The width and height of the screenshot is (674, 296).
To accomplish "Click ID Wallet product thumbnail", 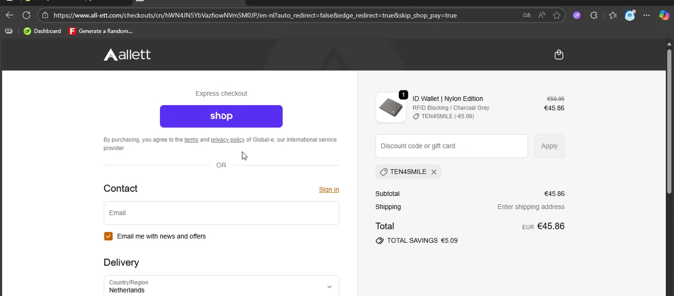I will (x=390, y=107).
